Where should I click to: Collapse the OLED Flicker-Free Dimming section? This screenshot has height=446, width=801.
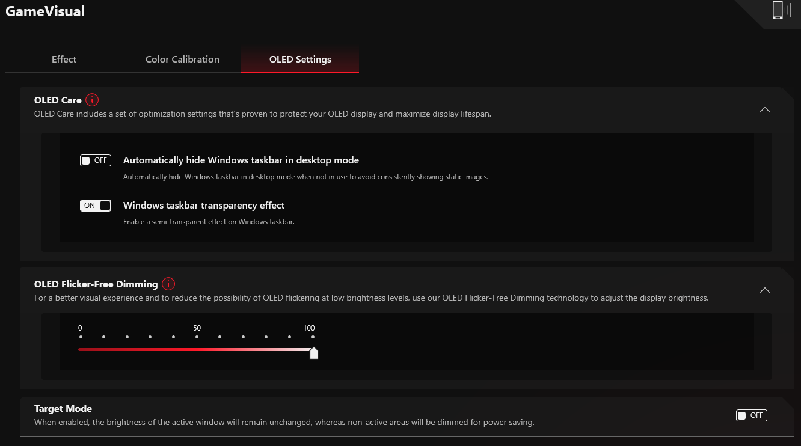click(x=765, y=290)
